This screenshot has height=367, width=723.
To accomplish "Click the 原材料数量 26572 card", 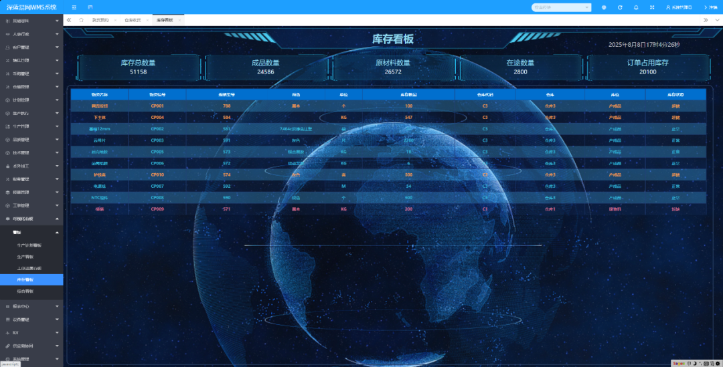I will pos(393,68).
